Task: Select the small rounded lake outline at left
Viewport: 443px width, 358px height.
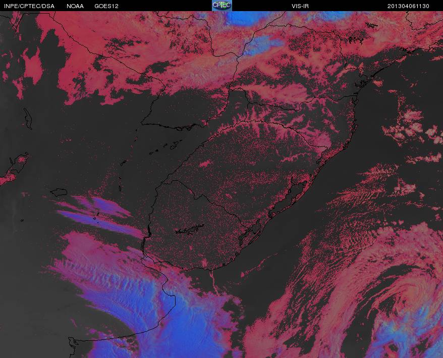Action: tap(59, 192)
